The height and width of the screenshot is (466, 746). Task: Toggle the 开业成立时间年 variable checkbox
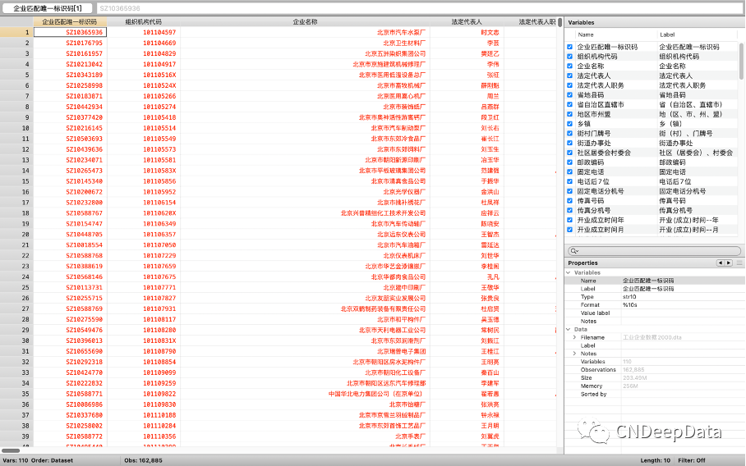click(x=569, y=220)
